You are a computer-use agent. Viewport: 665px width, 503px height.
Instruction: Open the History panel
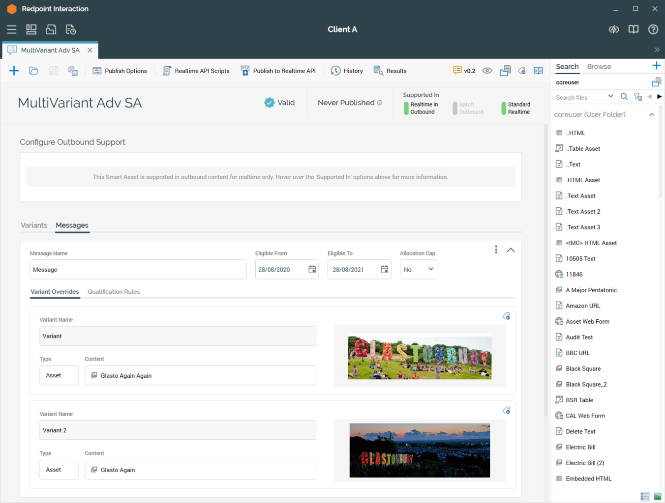[x=347, y=71]
